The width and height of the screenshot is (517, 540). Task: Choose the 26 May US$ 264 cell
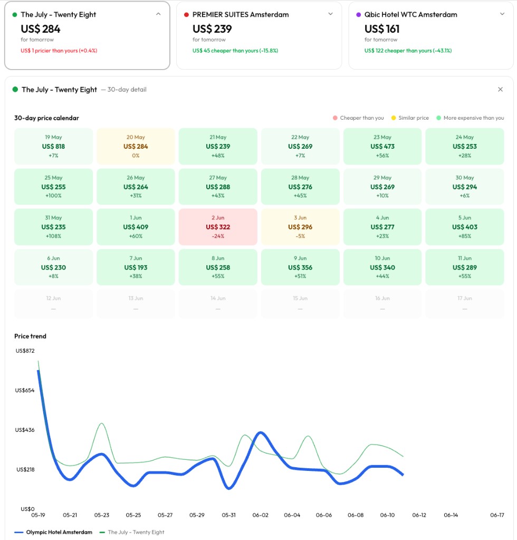[136, 187]
